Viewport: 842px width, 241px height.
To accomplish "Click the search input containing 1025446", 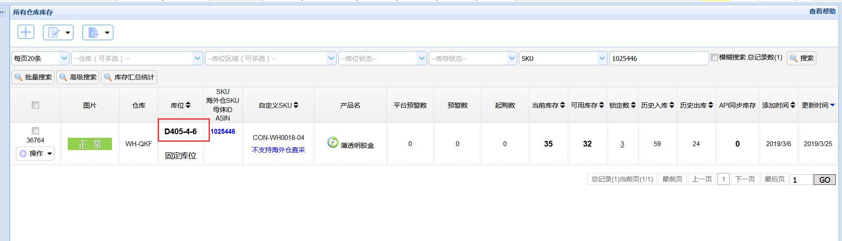I will coord(659,58).
